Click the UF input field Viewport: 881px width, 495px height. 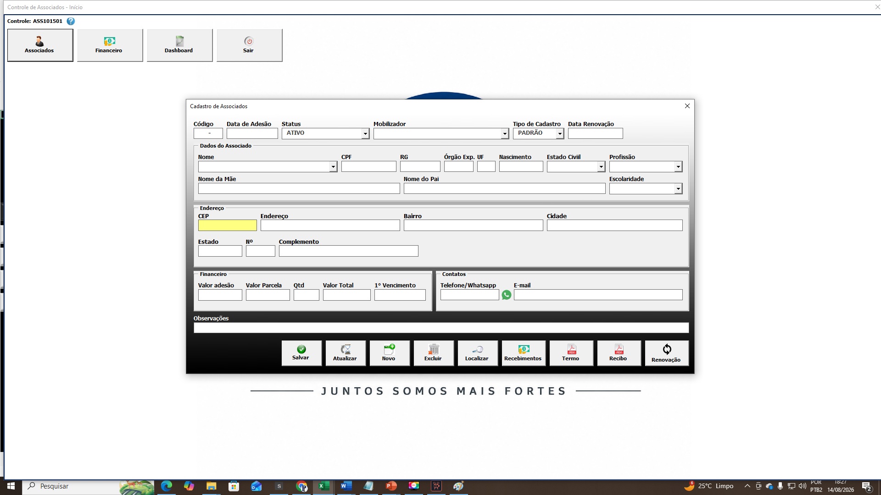[486, 167]
